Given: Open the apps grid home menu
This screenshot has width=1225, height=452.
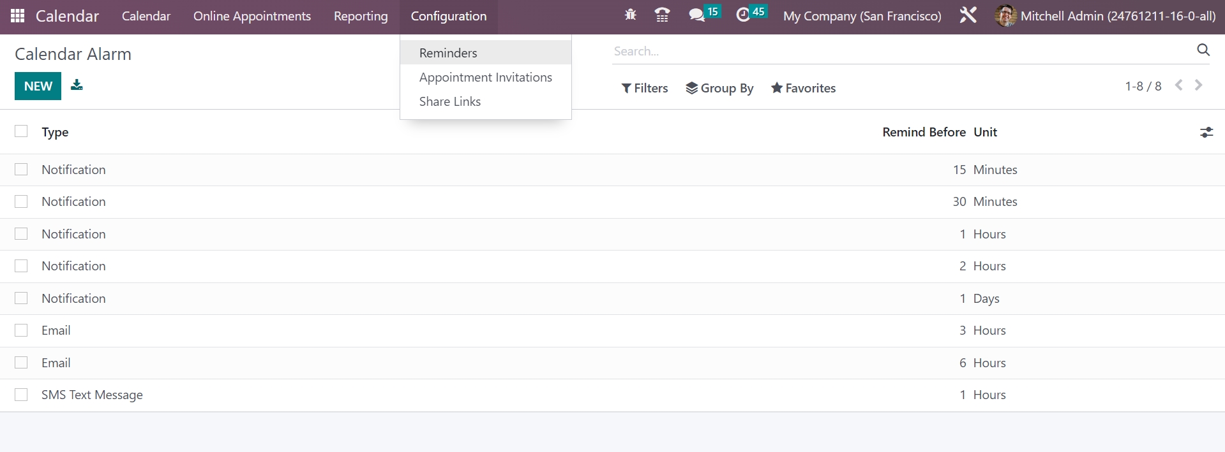Looking at the screenshot, I should coord(18,16).
